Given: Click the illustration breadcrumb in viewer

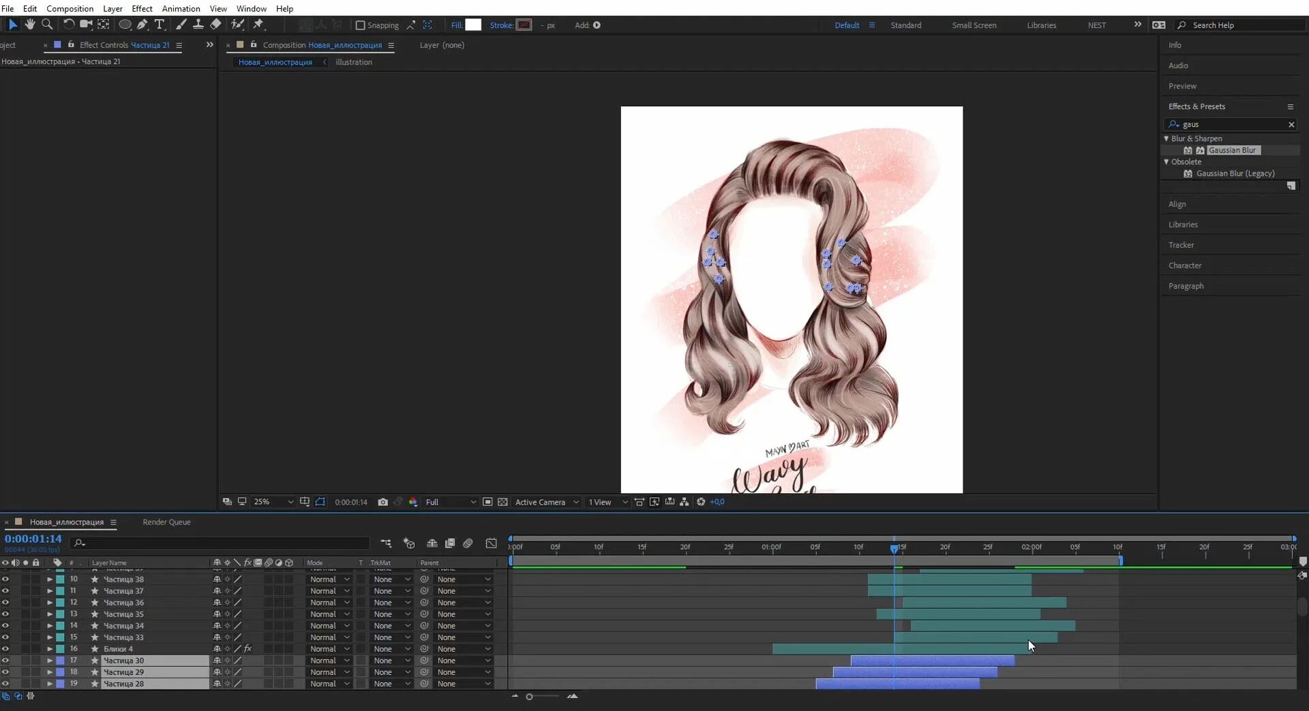Looking at the screenshot, I should point(354,62).
